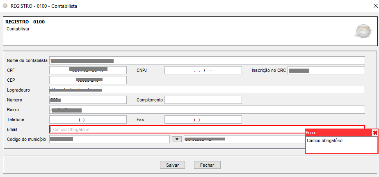The height and width of the screenshot is (177, 379).
Task: Click the Número field
Action: click(88, 100)
